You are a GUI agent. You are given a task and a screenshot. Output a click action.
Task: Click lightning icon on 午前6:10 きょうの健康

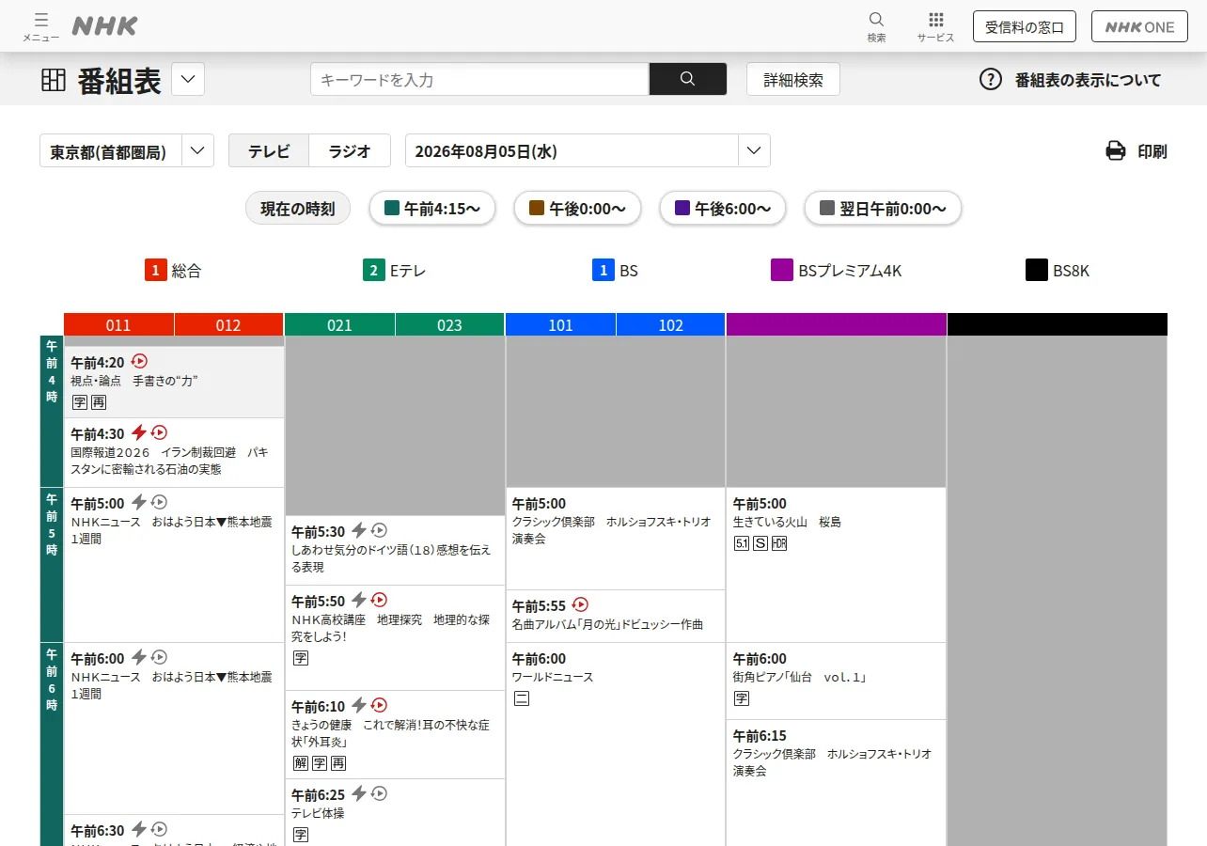coord(359,705)
